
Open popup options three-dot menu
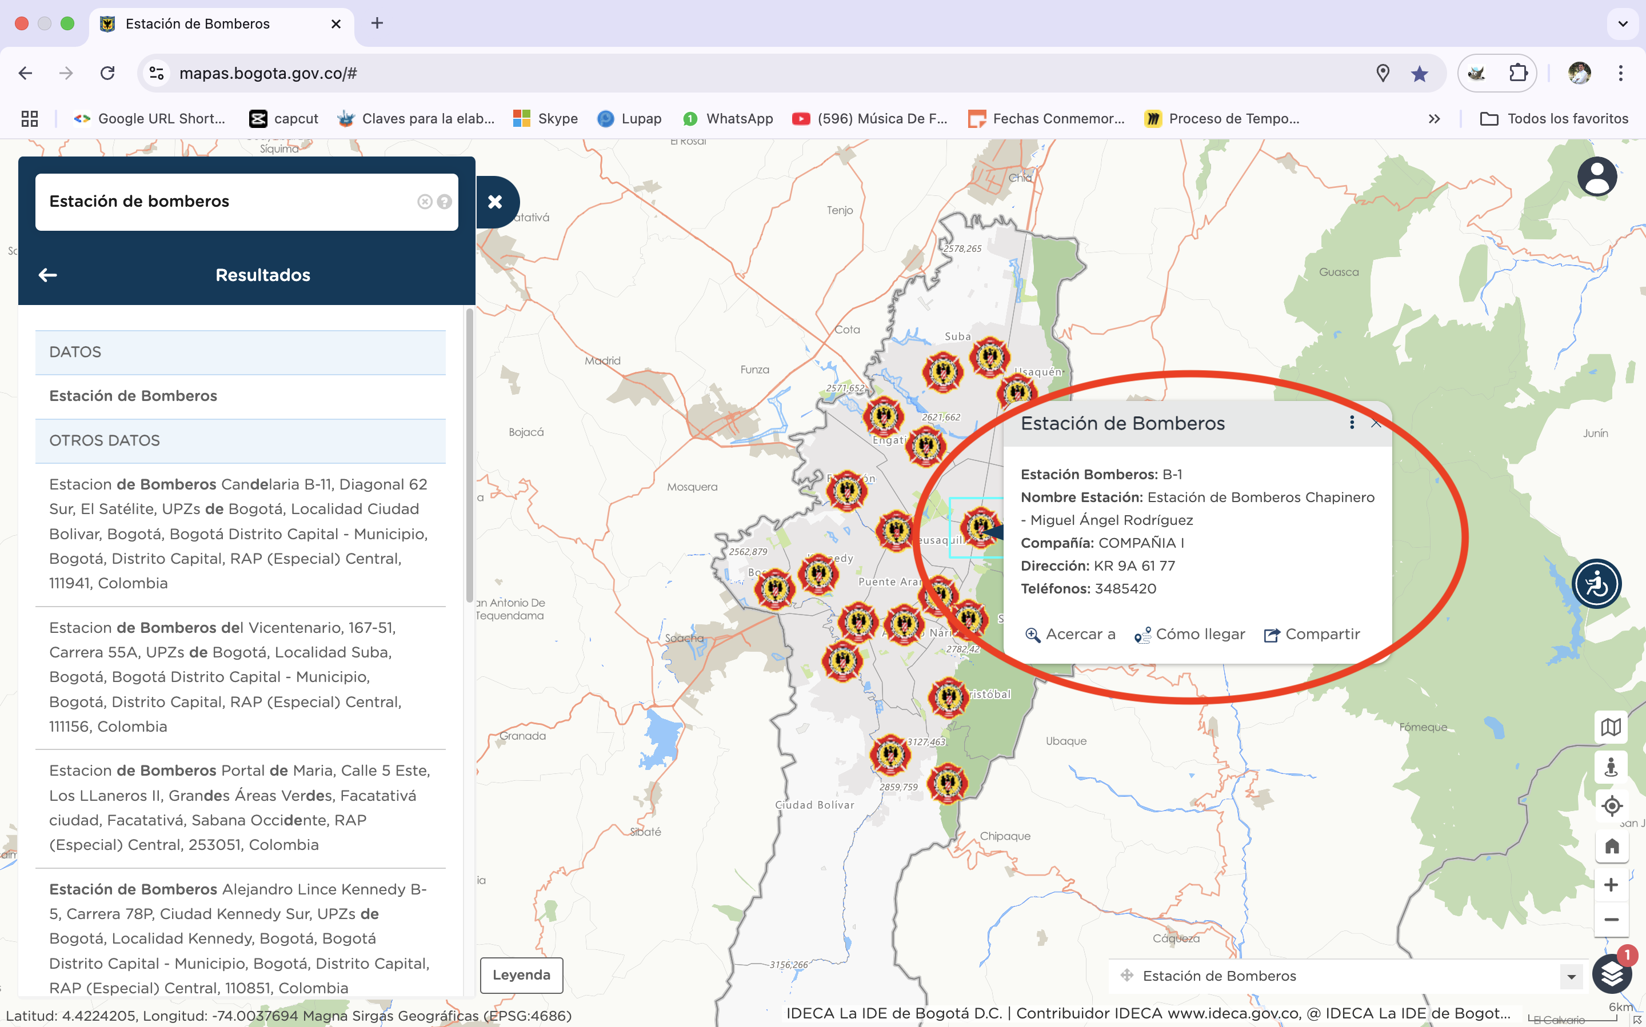1352,423
